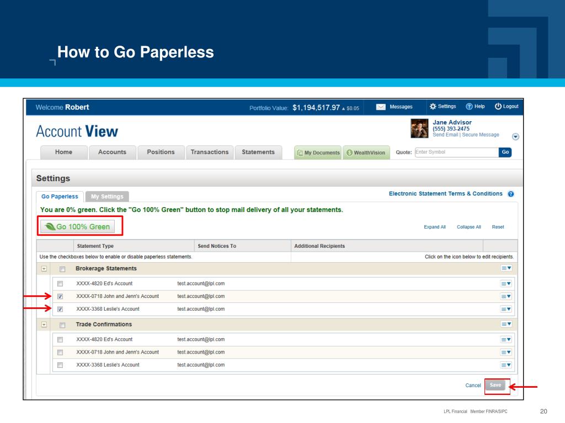Screen dimensions: 565x423
Task: Click the Settings gear icon
Action: pyautogui.click(x=433, y=106)
